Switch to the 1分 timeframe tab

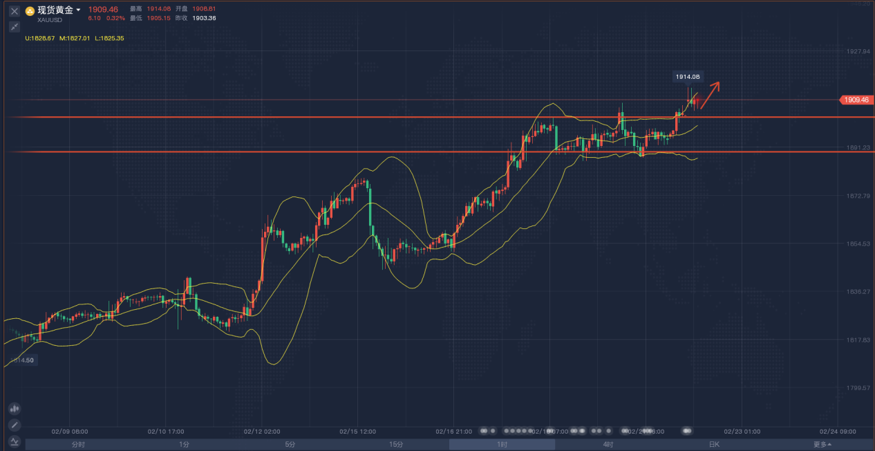184,444
